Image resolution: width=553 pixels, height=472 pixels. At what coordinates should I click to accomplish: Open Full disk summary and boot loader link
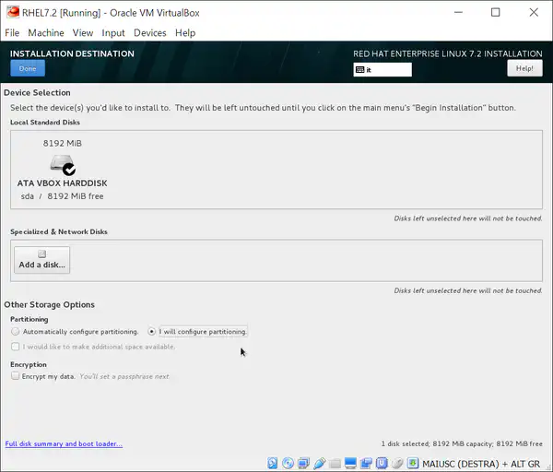pos(64,443)
